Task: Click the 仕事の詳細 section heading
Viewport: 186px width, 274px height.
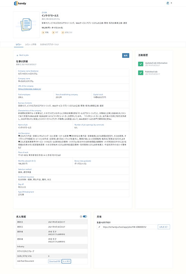Action: (22, 61)
